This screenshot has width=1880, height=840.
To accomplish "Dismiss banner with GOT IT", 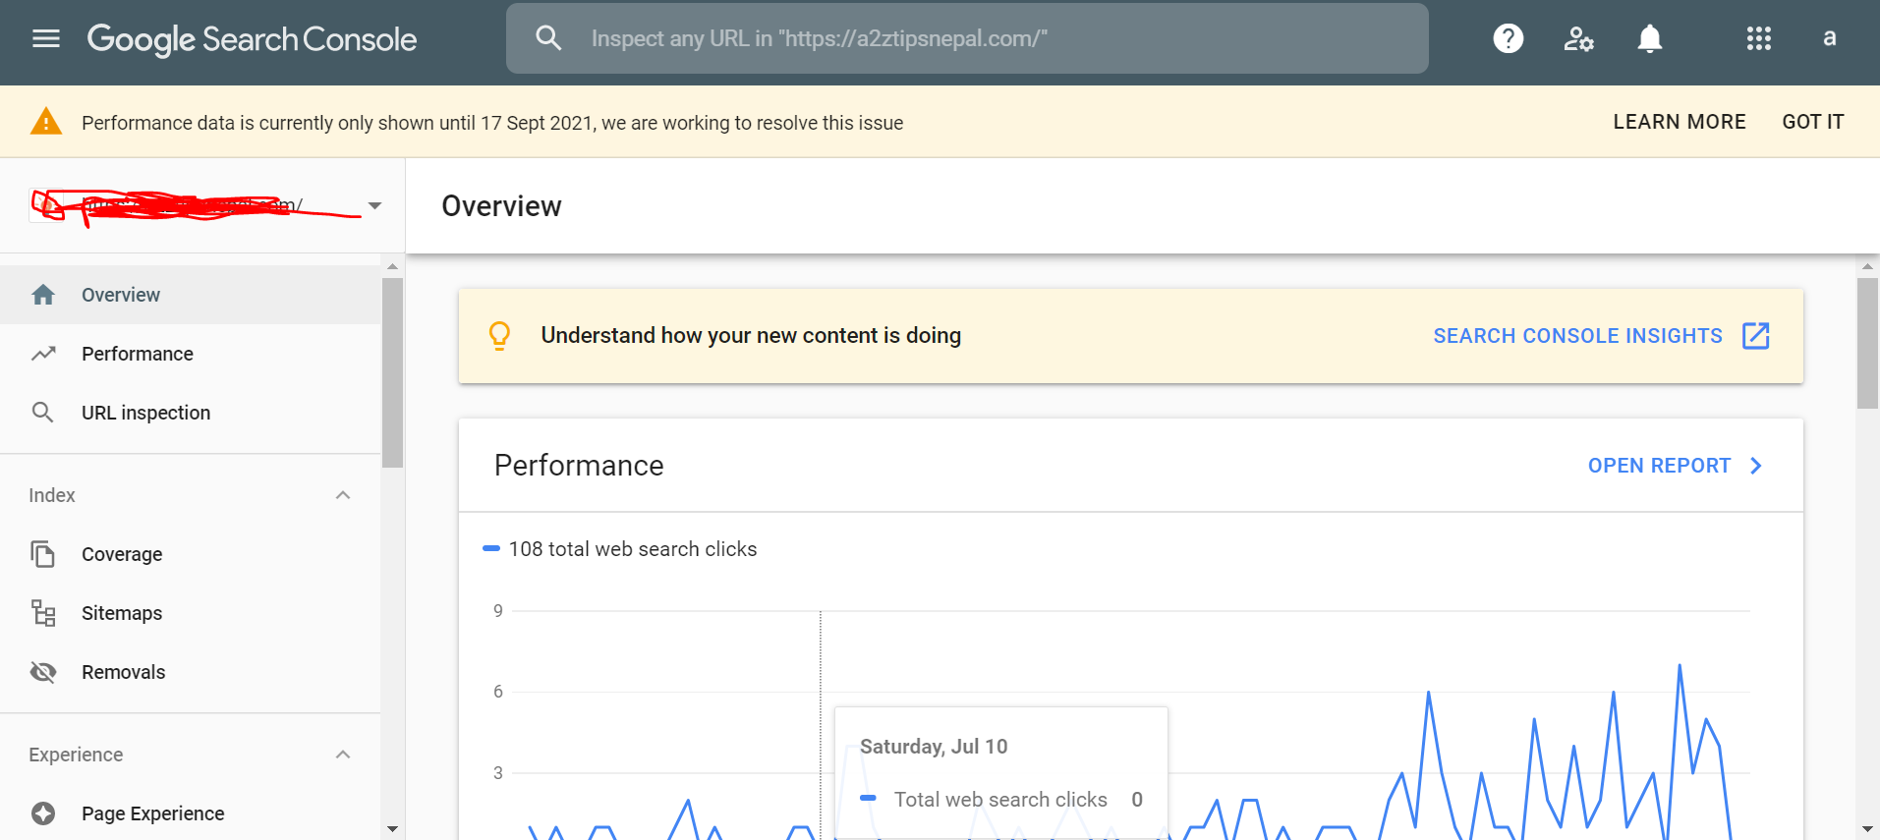I will point(1812,122).
